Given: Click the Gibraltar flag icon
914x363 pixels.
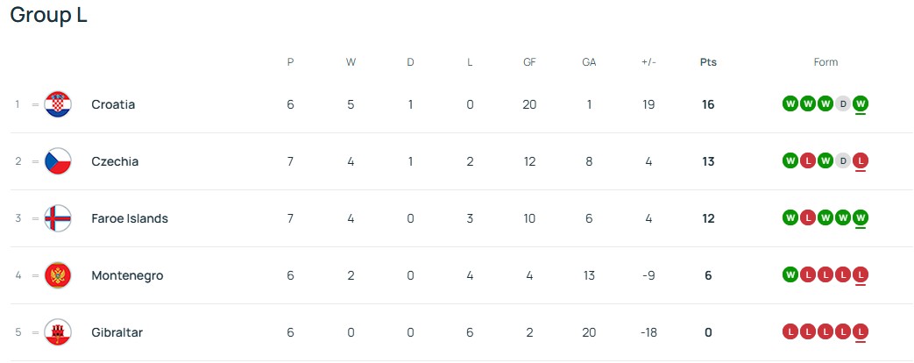Looking at the screenshot, I should (x=58, y=332).
